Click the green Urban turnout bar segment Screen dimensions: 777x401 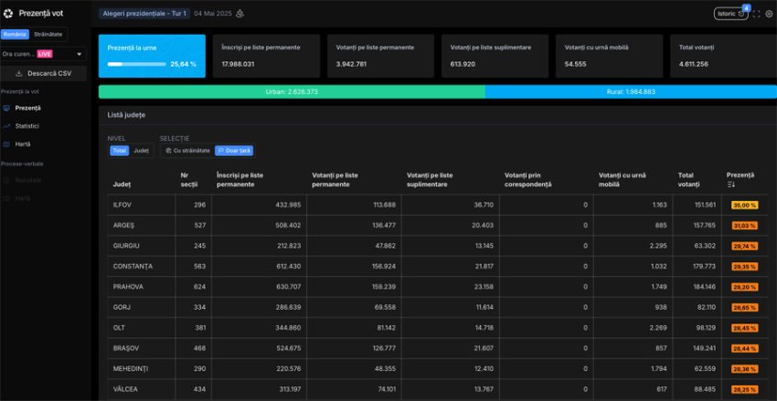291,91
